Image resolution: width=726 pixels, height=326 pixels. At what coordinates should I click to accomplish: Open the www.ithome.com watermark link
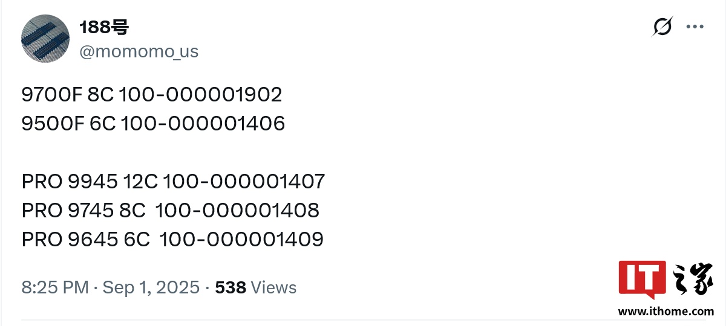point(666,312)
